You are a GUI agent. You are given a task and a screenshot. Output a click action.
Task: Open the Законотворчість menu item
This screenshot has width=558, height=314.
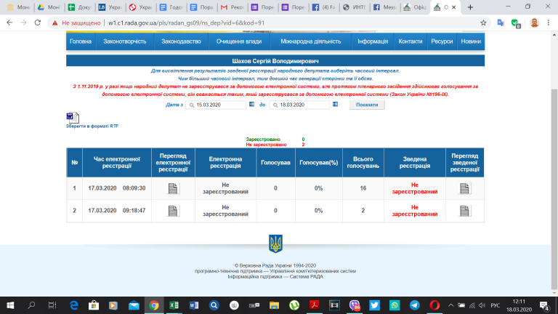[124, 41]
